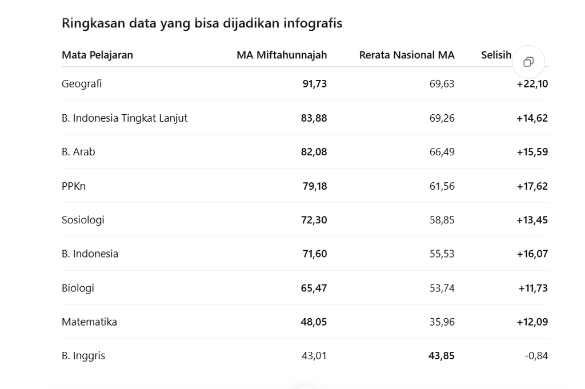
Task: Click the 61,56 PPKn national average
Action: pyautogui.click(x=442, y=186)
